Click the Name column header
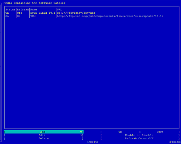Image resolution: width=181 pixels, height=144 pixels. pos(34,9)
